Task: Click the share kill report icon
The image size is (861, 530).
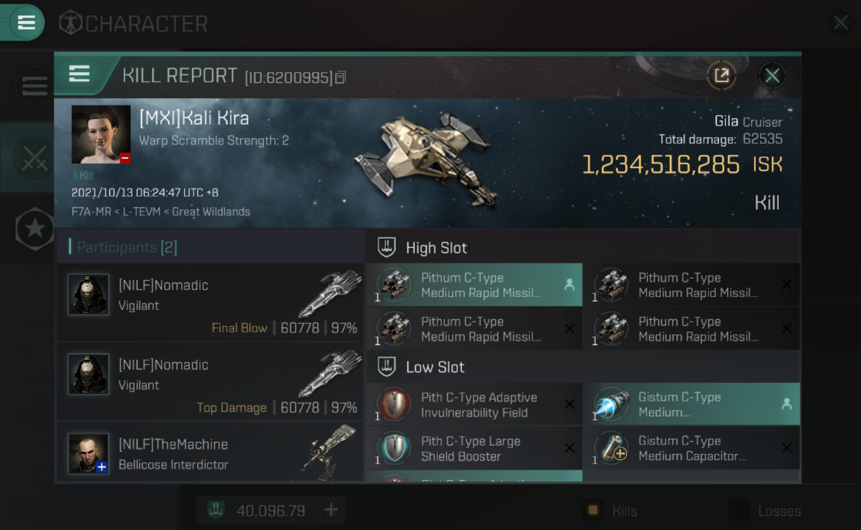Action: tap(721, 76)
